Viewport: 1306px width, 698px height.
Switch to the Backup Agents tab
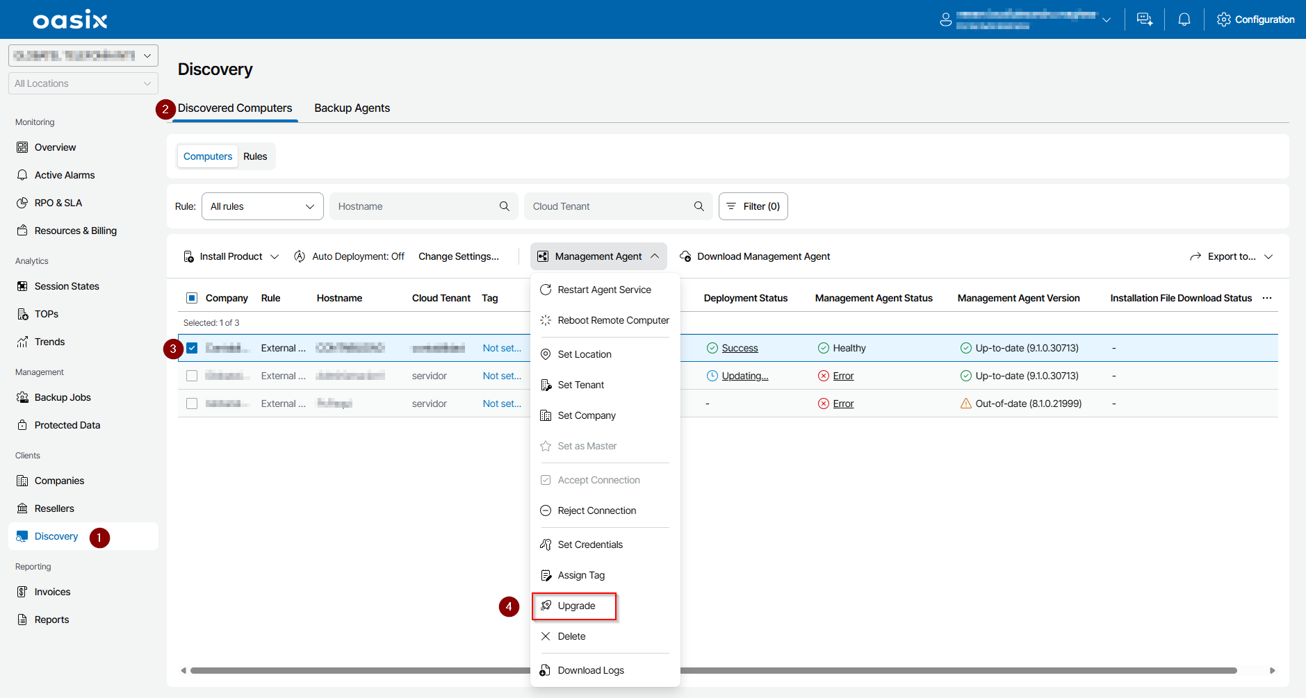tap(352, 108)
